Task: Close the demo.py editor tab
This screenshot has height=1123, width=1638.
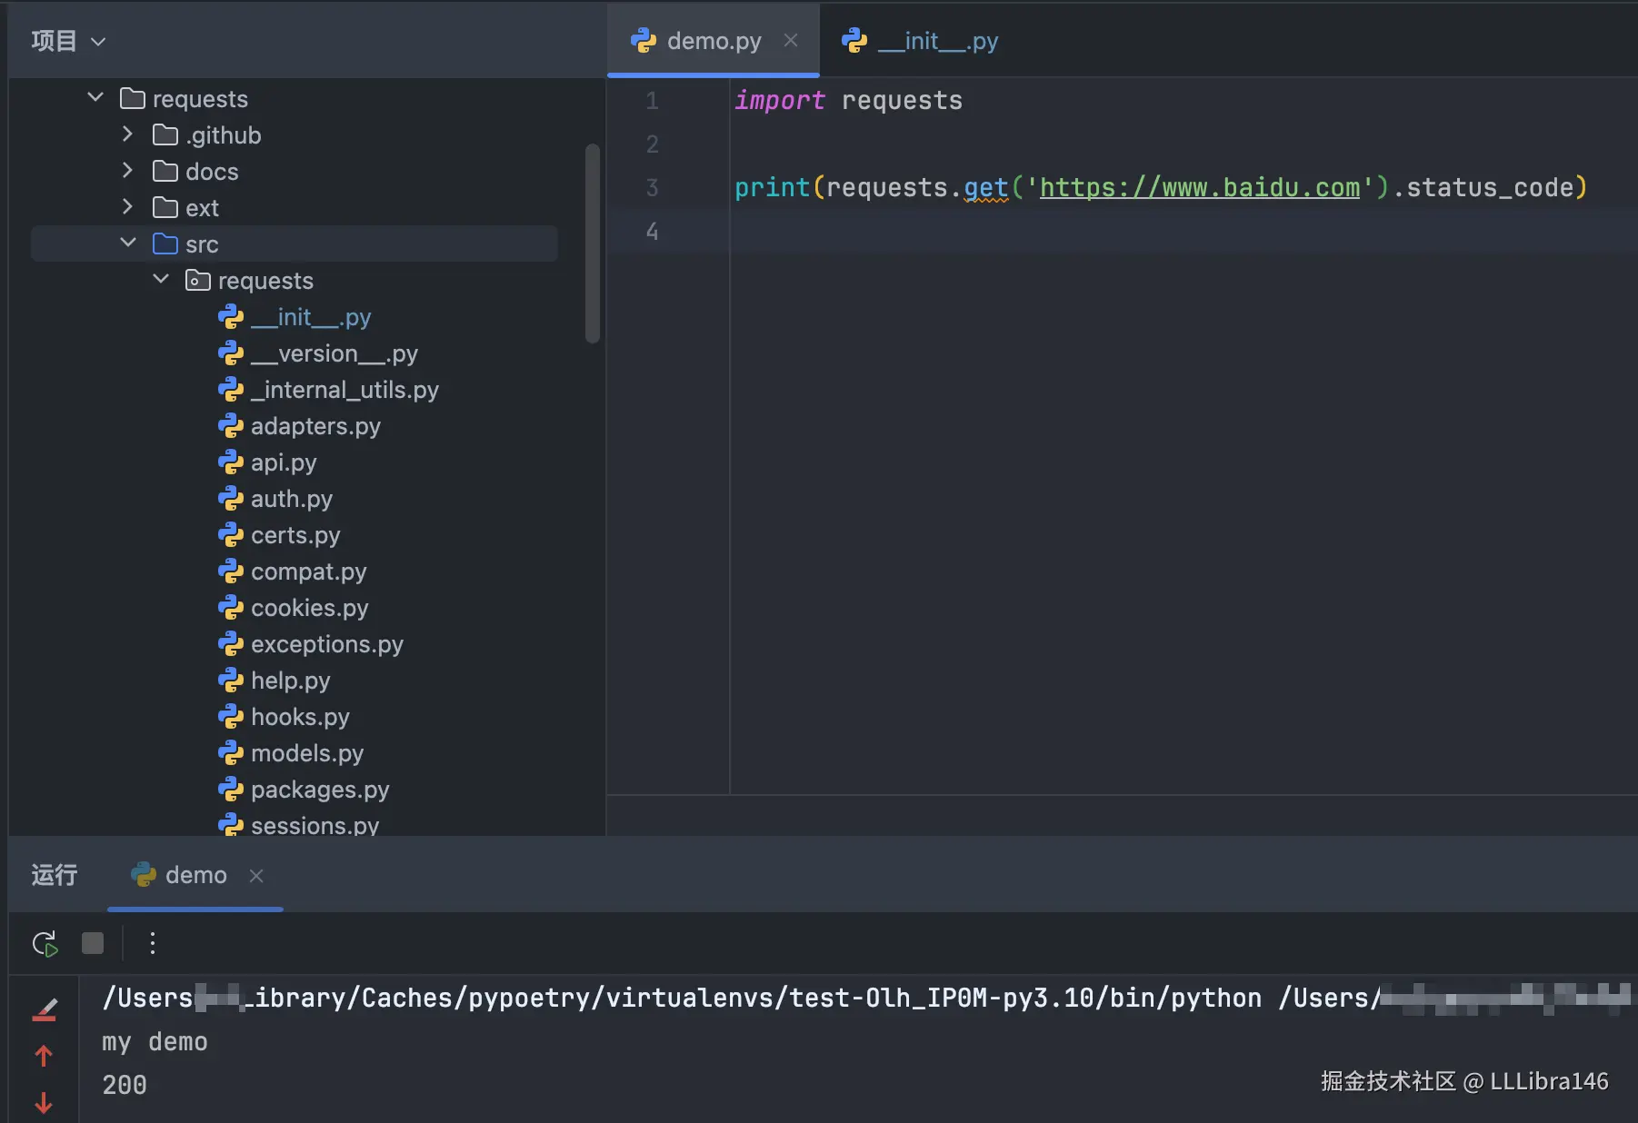Action: pos(791,40)
